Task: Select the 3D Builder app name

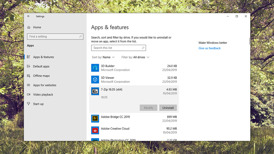Action: tap(108, 66)
